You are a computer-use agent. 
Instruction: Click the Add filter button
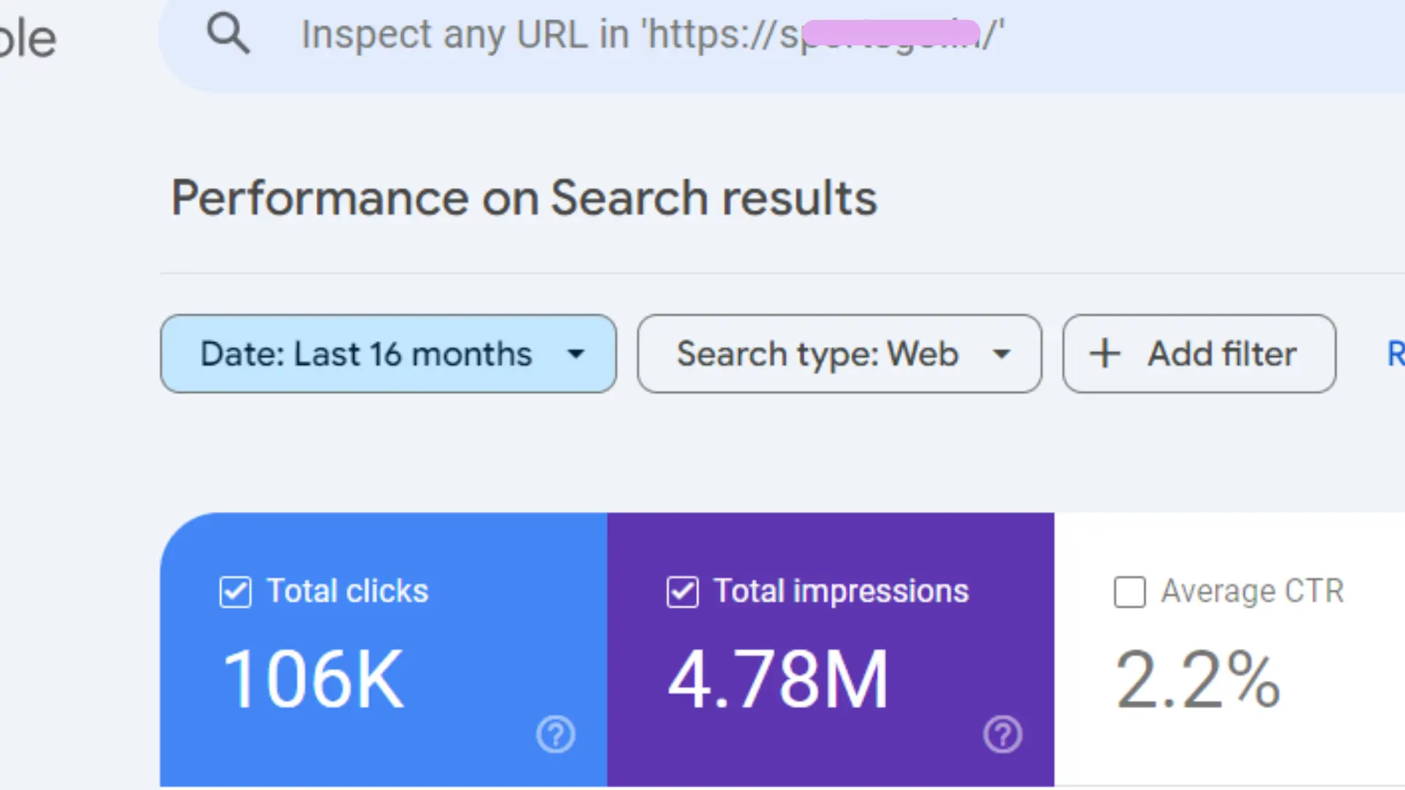point(1198,353)
